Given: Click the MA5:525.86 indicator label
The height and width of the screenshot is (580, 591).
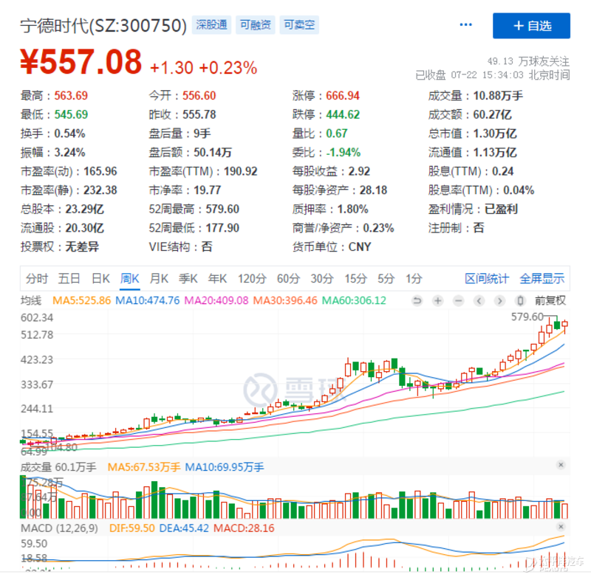Looking at the screenshot, I should [x=82, y=301].
